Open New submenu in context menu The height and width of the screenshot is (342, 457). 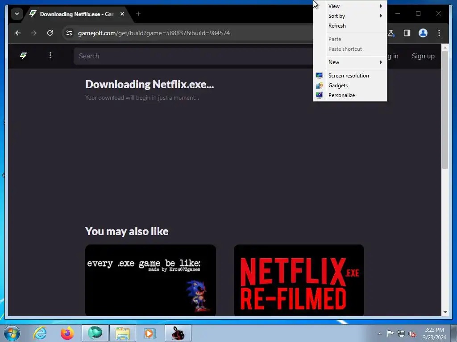(350, 62)
